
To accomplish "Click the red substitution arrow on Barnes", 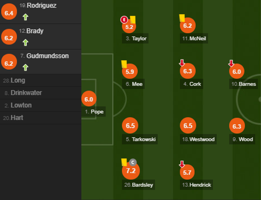I will coord(231,63).
